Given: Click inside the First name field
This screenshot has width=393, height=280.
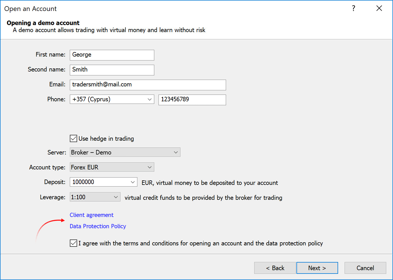Looking at the screenshot, I should 112,55.
